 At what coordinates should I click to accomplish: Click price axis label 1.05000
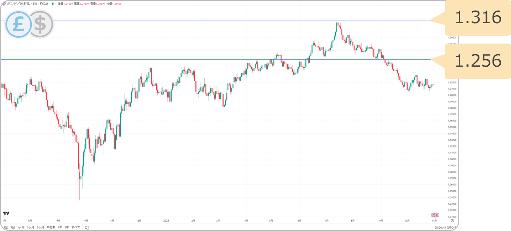451,191
